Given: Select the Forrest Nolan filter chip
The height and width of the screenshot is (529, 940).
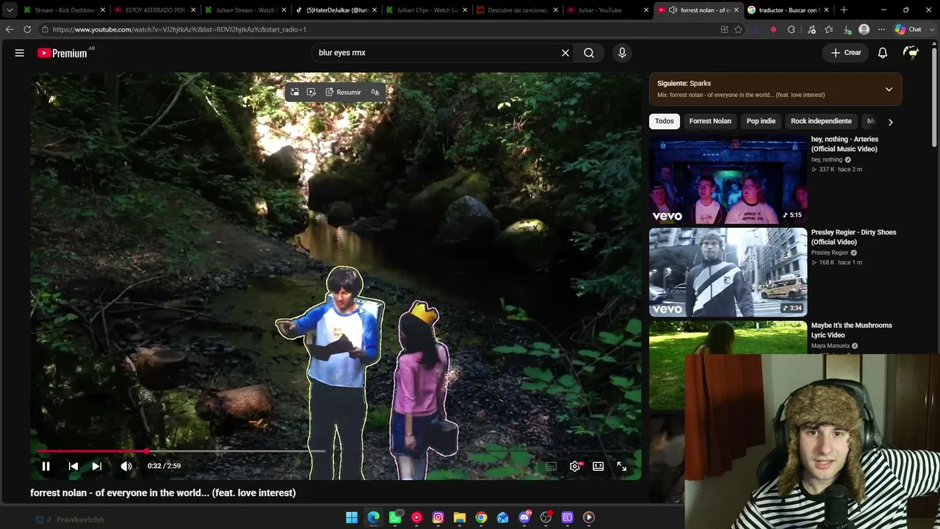Looking at the screenshot, I should pos(710,121).
